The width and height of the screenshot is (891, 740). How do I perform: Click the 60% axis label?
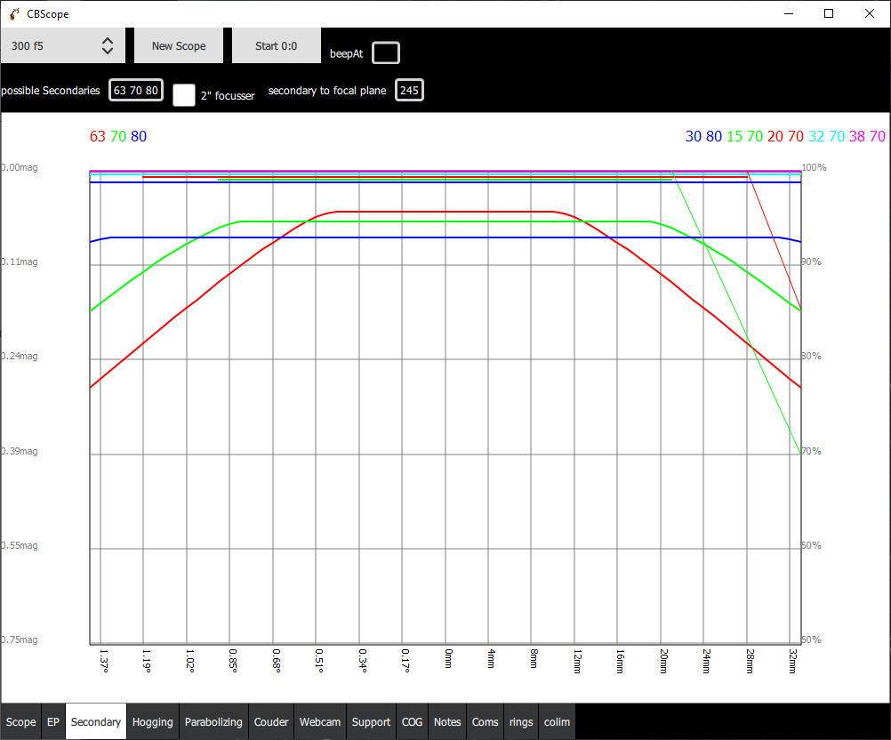(x=812, y=545)
